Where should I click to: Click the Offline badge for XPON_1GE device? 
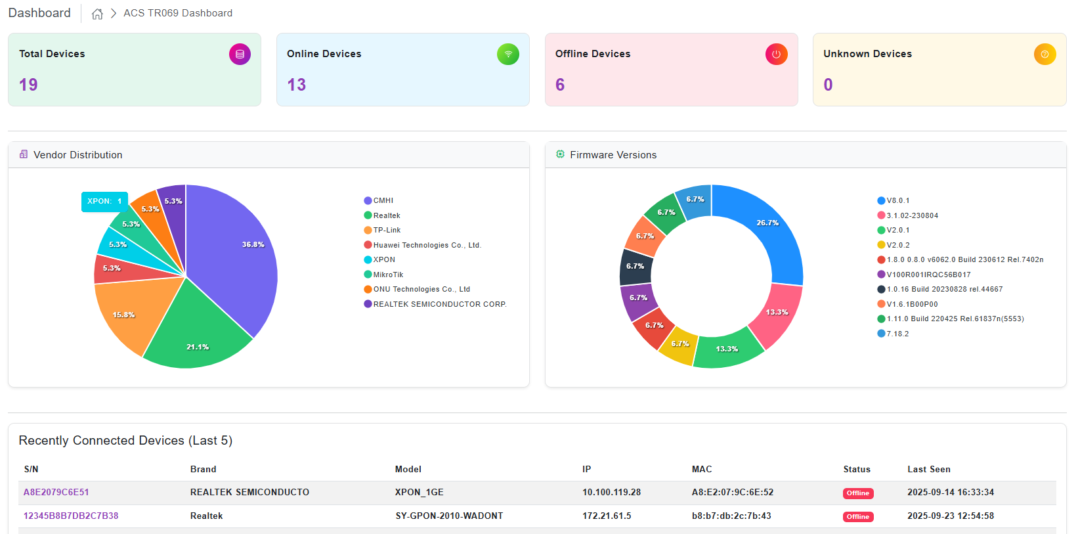(x=857, y=493)
